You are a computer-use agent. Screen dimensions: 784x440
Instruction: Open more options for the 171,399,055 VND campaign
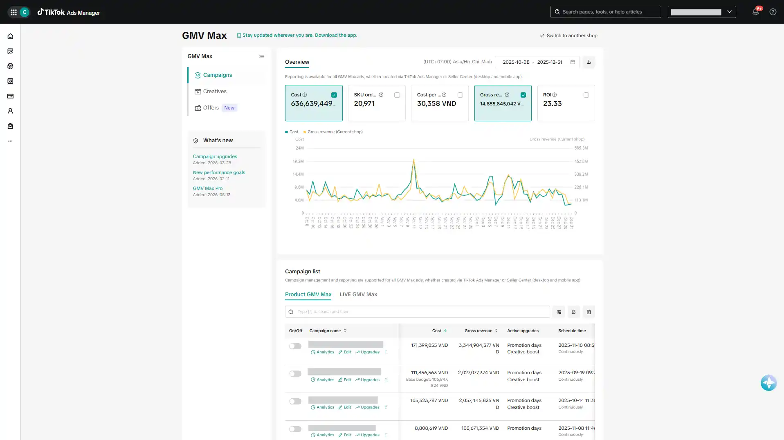point(386,352)
